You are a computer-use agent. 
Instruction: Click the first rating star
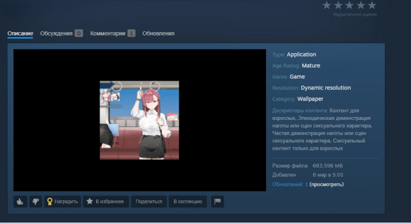click(327, 5)
